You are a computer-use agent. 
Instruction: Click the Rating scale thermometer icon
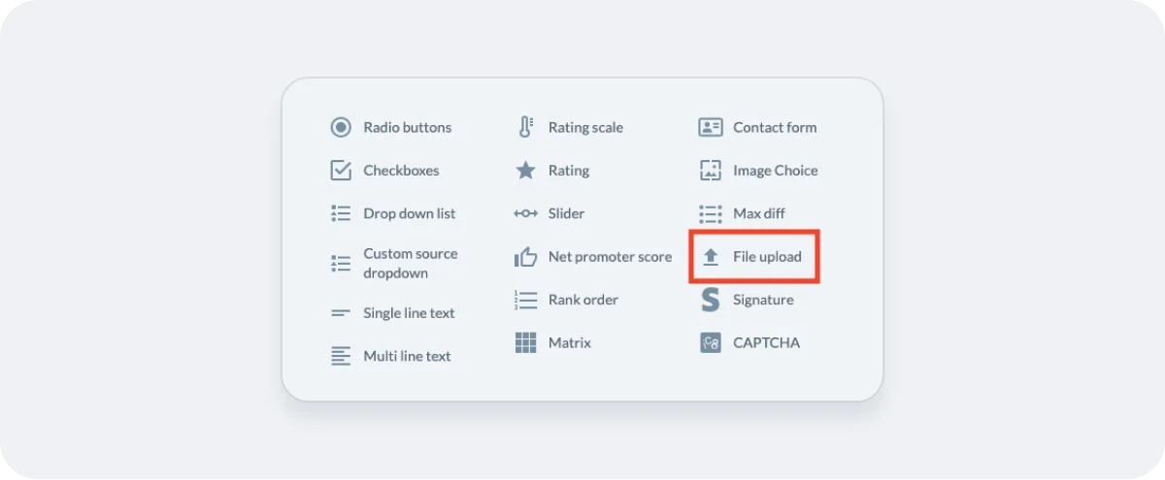525,127
